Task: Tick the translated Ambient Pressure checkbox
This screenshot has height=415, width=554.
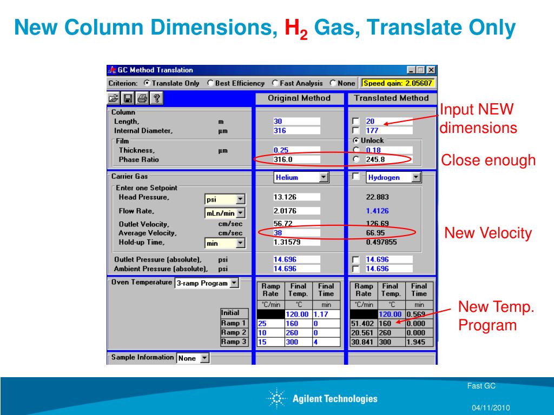Action: pos(356,269)
